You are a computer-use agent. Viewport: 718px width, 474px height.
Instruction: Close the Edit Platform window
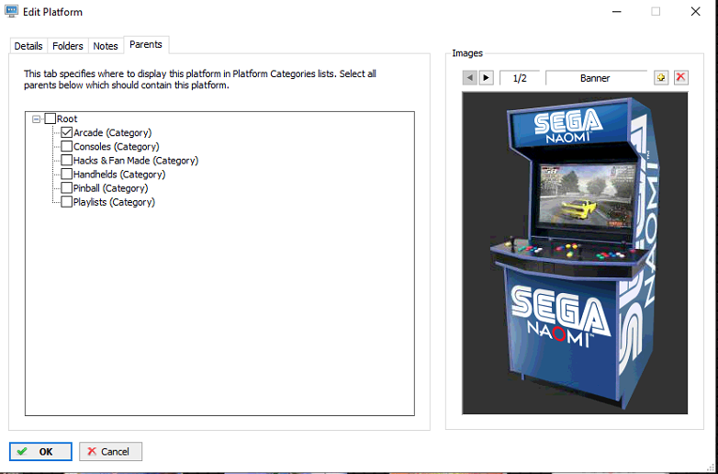pyautogui.click(x=695, y=11)
